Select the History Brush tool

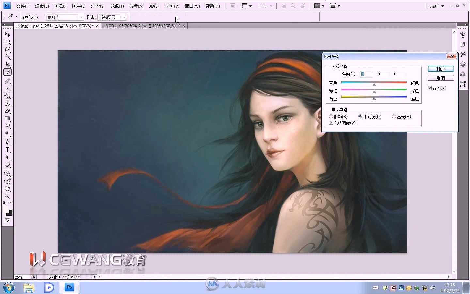7,103
